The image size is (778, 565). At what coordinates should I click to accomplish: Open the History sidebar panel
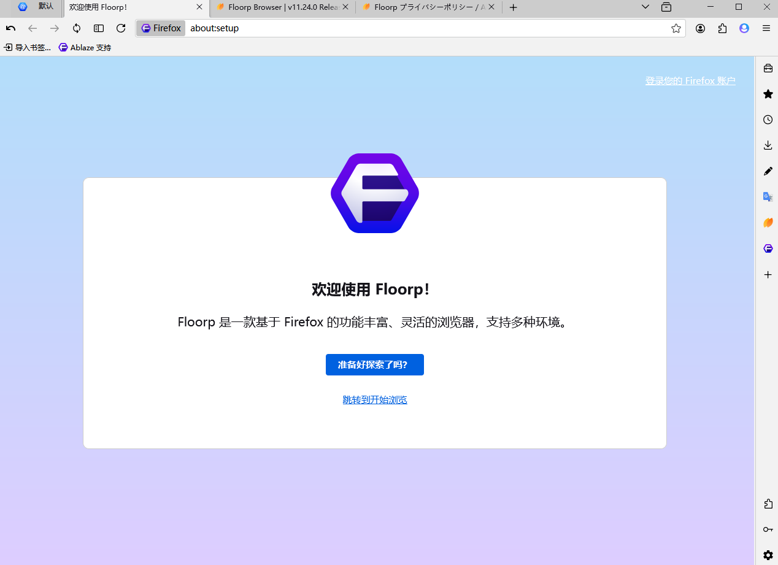pos(768,120)
